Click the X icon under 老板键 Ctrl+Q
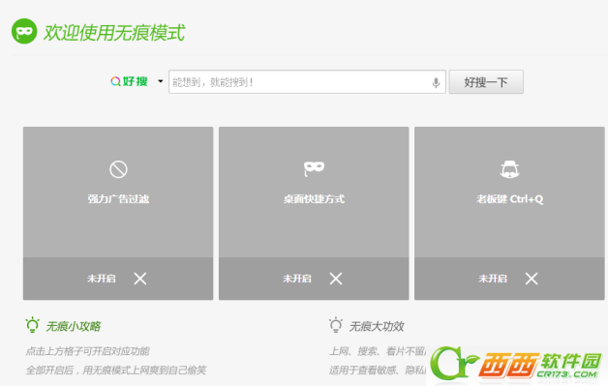The width and height of the screenshot is (608, 386). pyautogui.click(x=532, y=279)
